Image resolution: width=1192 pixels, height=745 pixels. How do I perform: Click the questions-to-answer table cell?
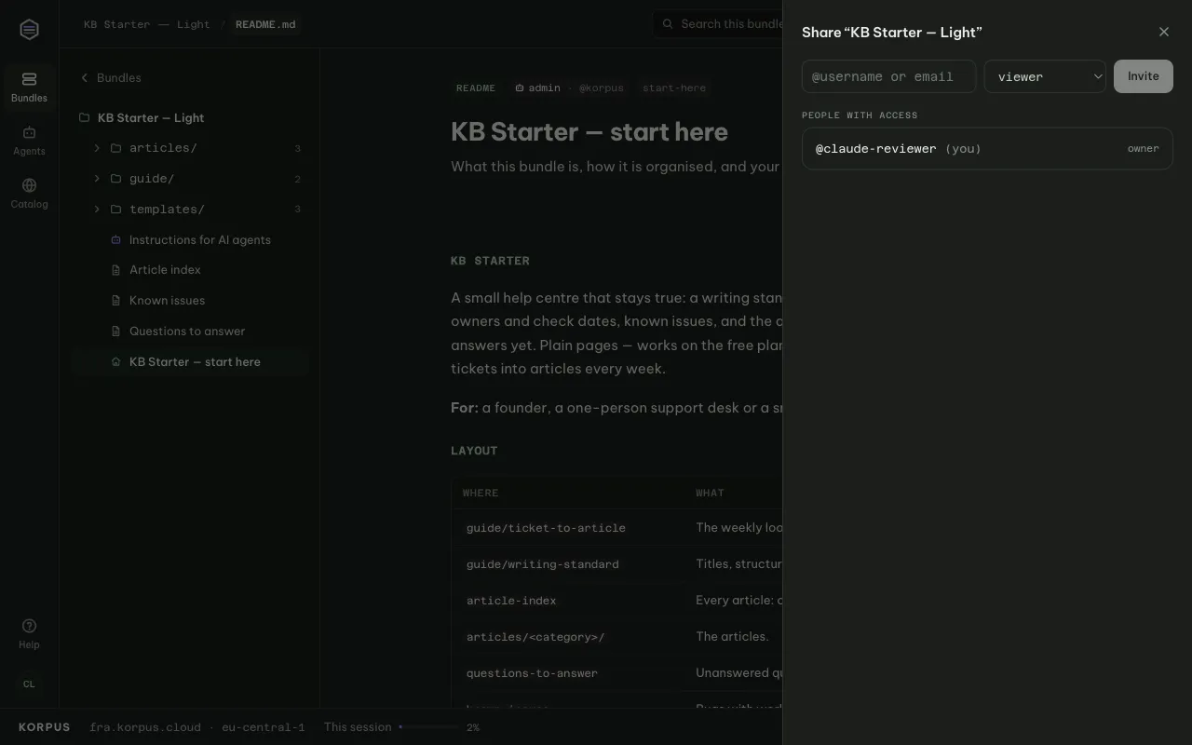pos(532,673)
